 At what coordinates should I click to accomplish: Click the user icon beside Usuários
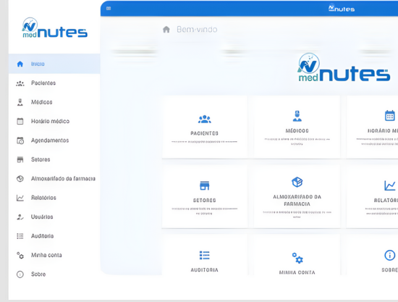click(x=20, y=217)
